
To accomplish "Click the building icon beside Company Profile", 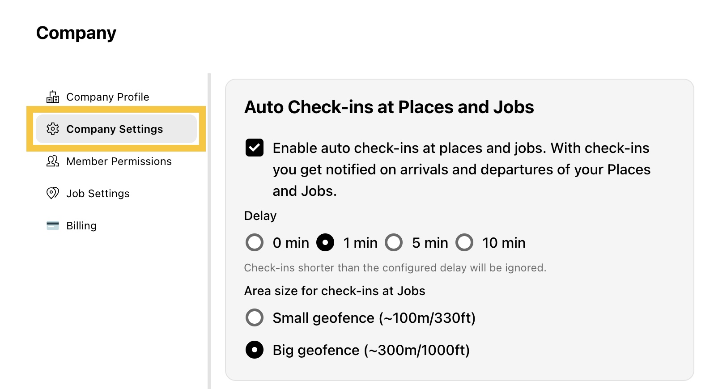I will click(x=53, y=97).
